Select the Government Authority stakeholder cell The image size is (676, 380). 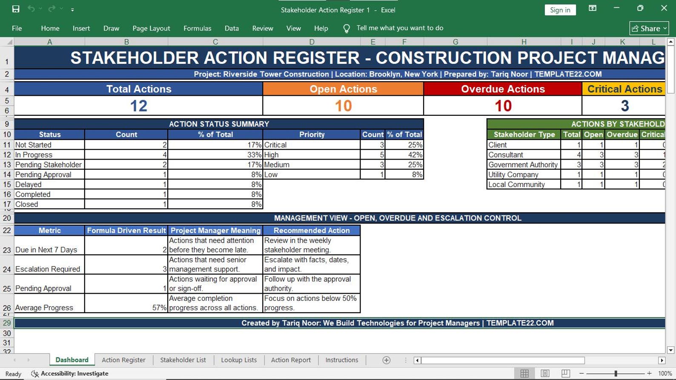click(524, 165)
